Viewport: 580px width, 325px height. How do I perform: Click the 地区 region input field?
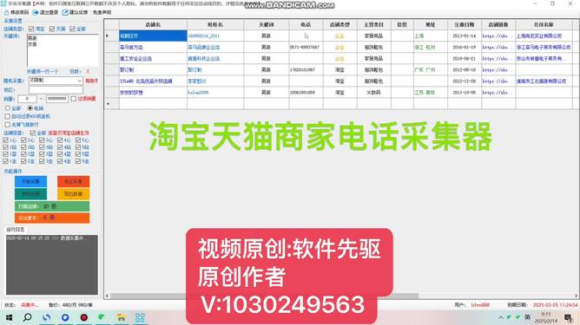click(x=56, y=90)
